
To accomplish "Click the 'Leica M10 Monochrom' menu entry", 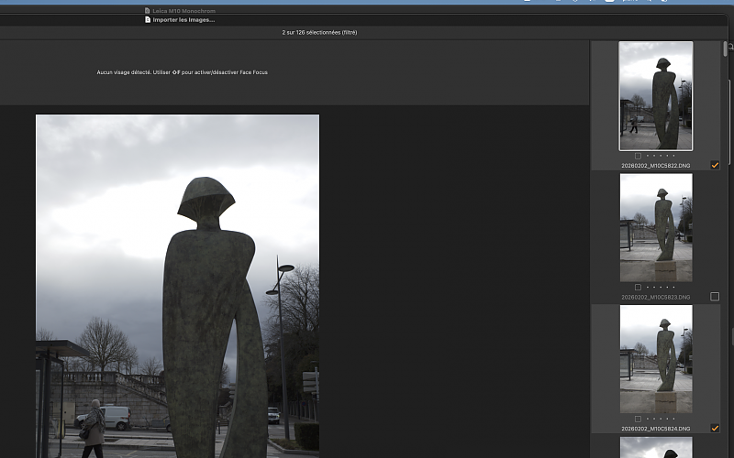I will (183, 11).
